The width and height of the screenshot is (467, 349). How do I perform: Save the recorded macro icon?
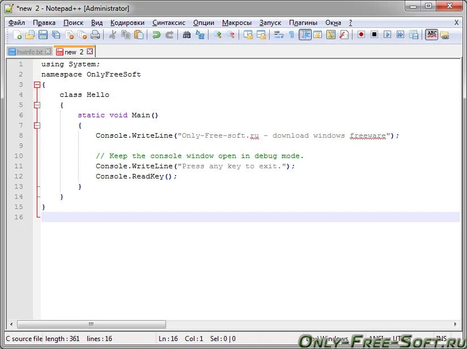point(413,35)
